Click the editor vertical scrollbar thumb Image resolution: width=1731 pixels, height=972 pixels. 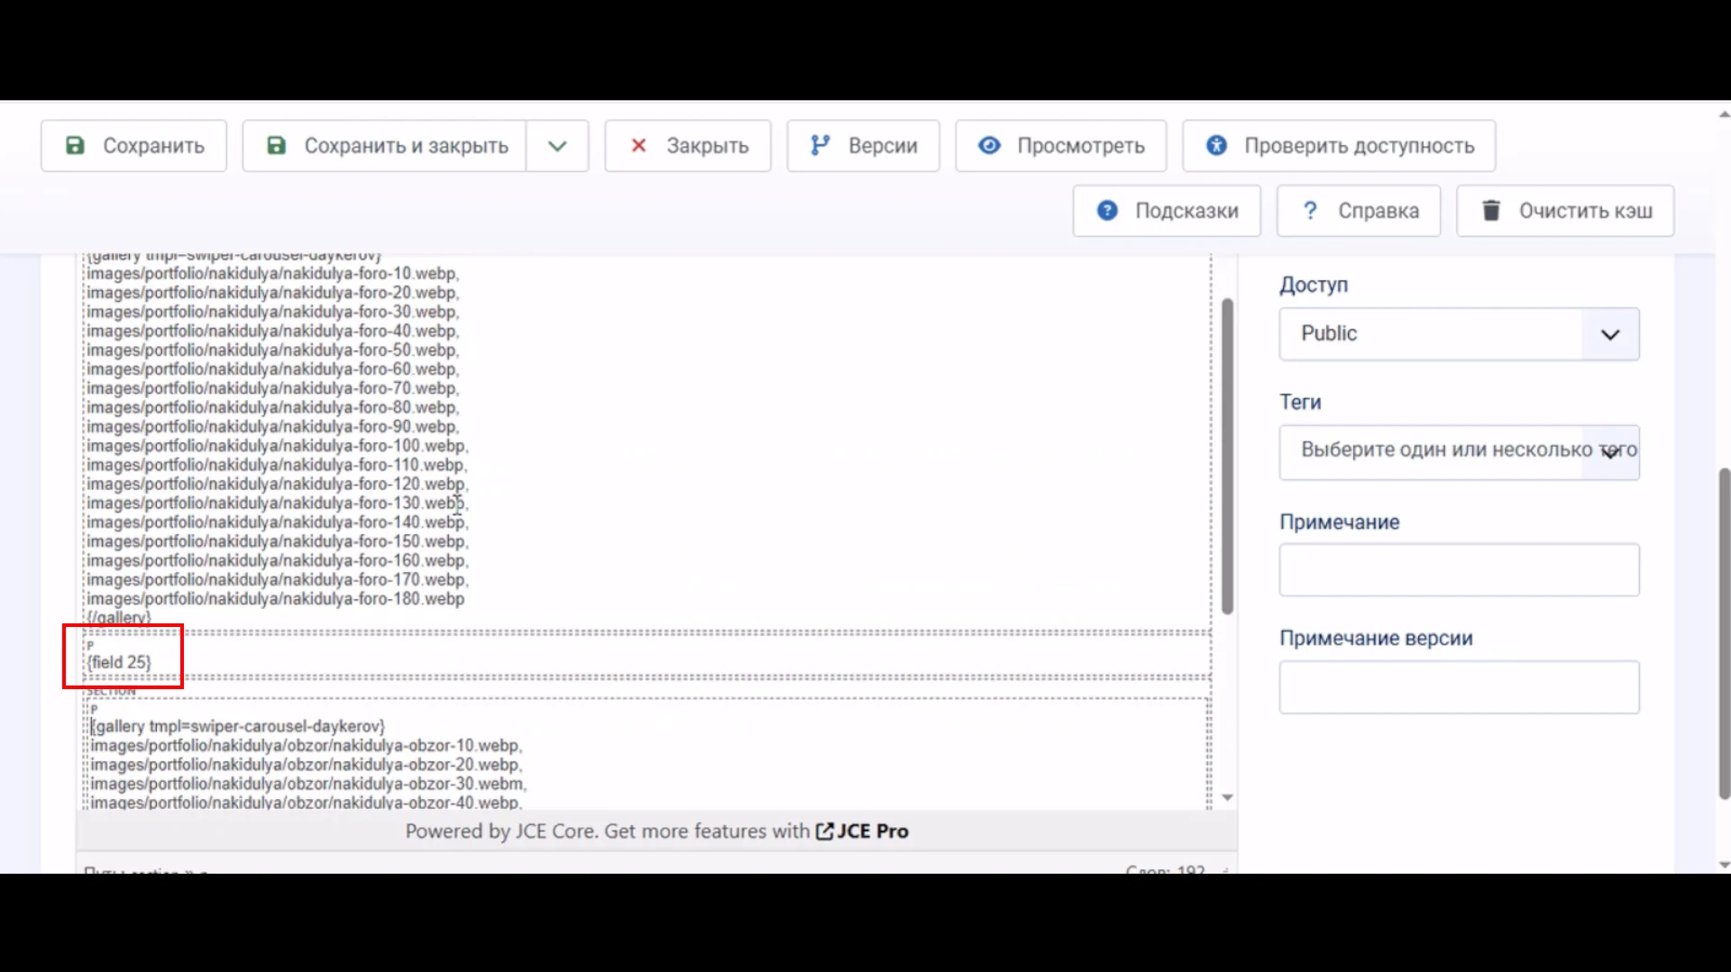pos(1226,456)
